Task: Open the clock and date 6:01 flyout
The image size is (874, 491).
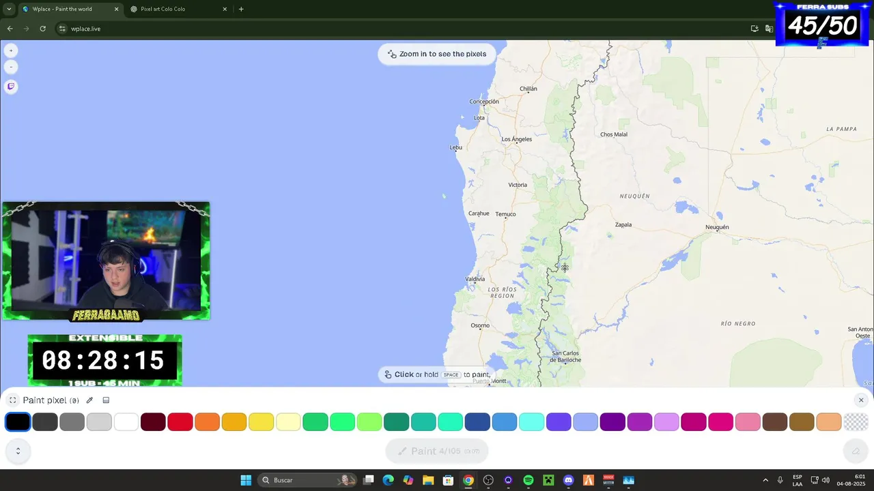Action: [851, 480]
